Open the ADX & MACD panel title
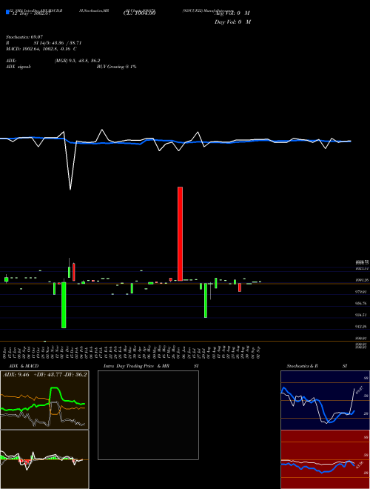 (x=24, y=366)
